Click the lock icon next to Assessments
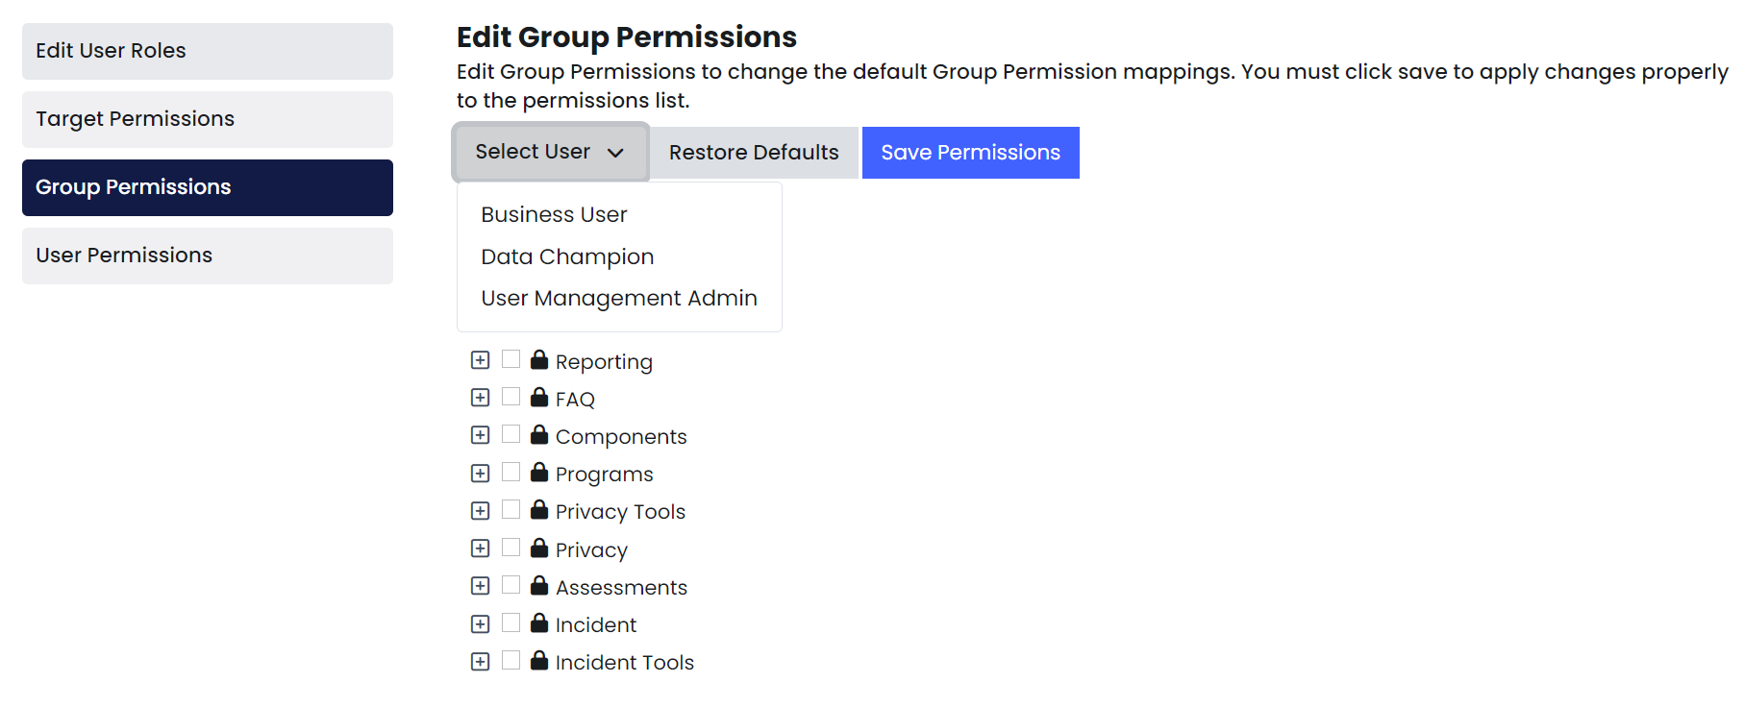 coord(539,586)
